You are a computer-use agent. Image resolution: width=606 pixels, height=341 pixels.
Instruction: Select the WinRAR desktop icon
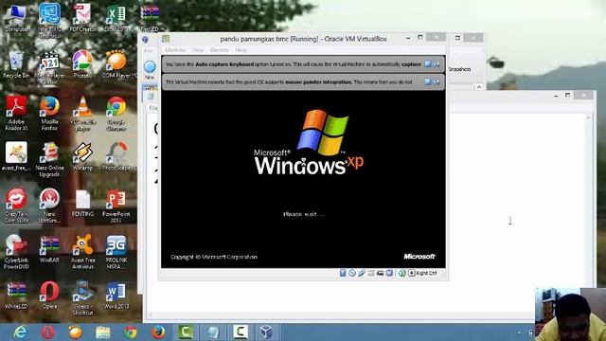[x=49, y=249]
